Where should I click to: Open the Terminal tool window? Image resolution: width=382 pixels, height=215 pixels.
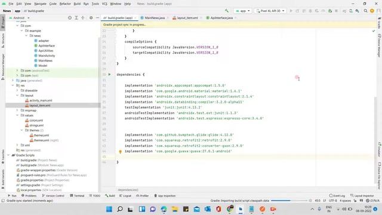77,196
